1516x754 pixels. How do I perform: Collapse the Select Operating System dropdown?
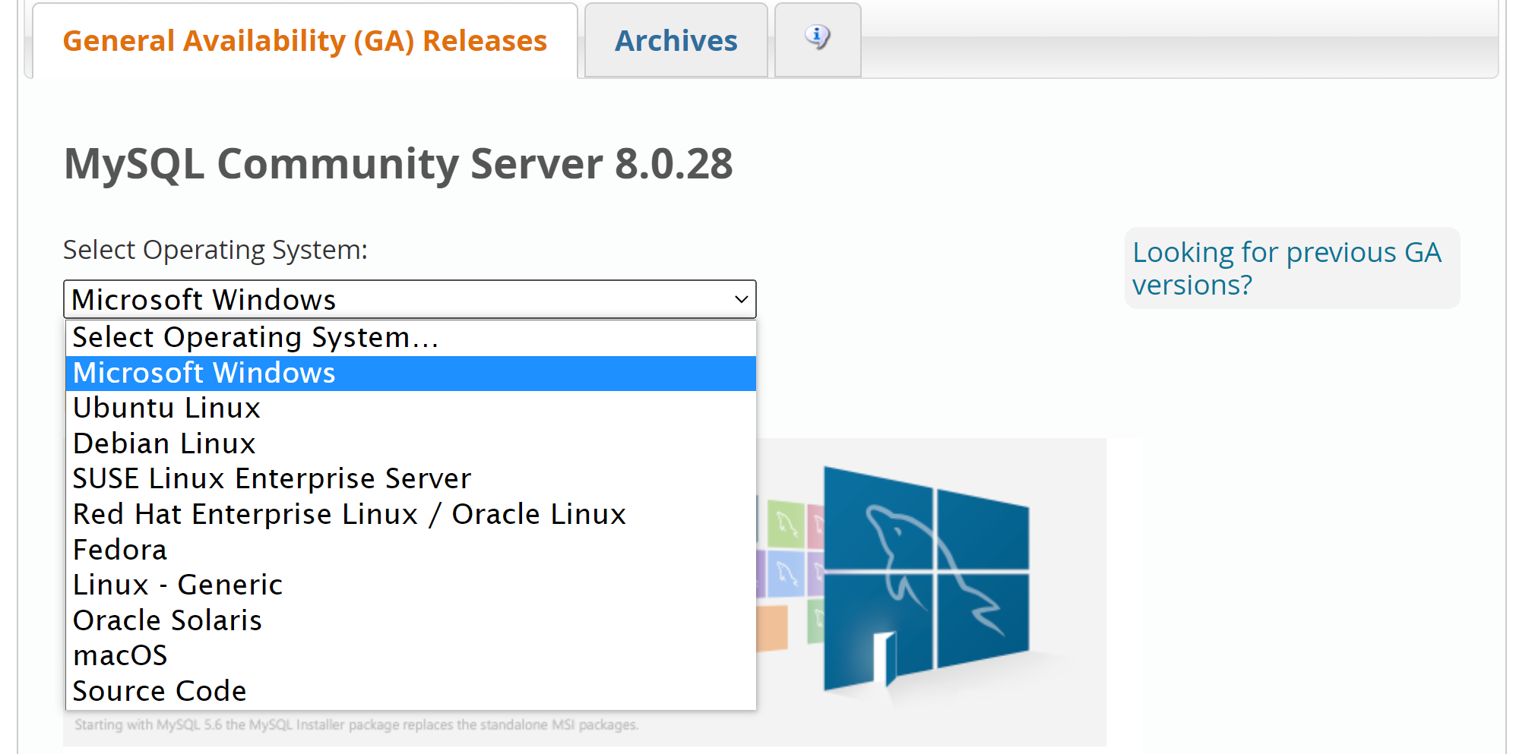point(410,299)
